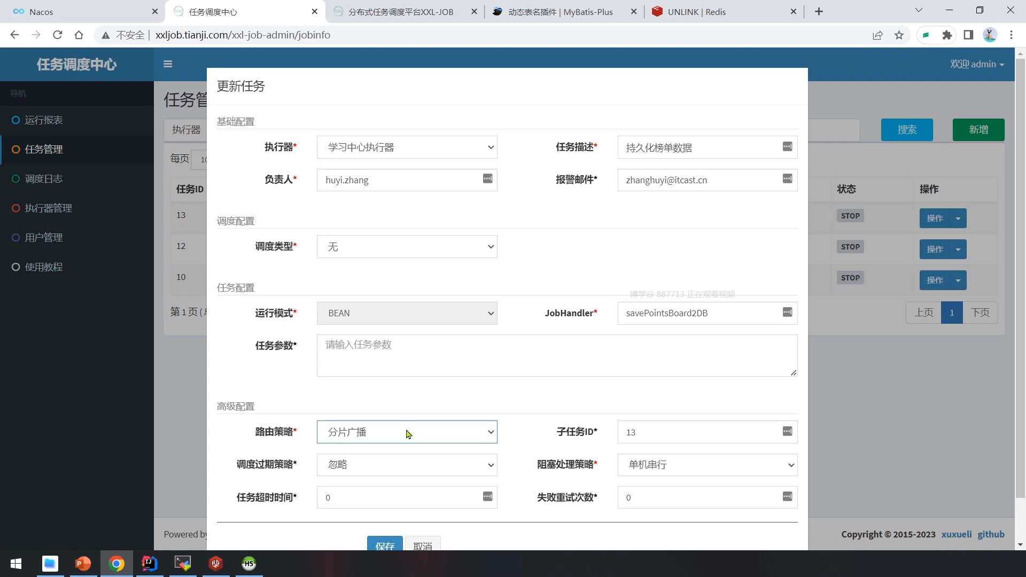1026x577 pixels.
Task: Click the 保存 button
Action: coord(385,544)
